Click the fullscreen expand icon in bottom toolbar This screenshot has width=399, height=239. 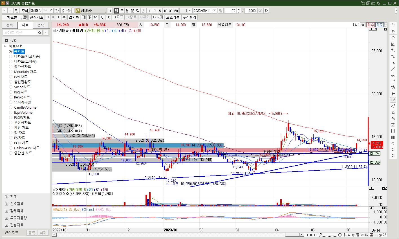pos(385,235)
